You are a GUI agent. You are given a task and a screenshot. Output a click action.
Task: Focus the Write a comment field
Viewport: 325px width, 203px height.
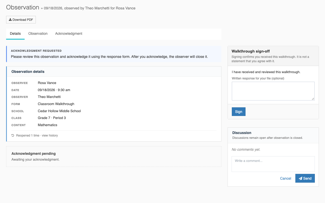coord(273,164)
